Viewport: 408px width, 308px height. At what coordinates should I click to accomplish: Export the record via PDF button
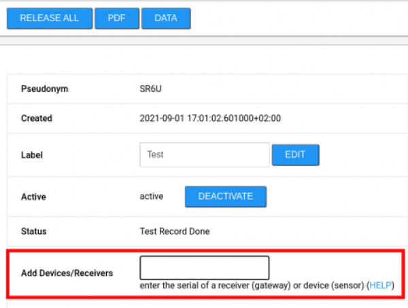(116, 18)
